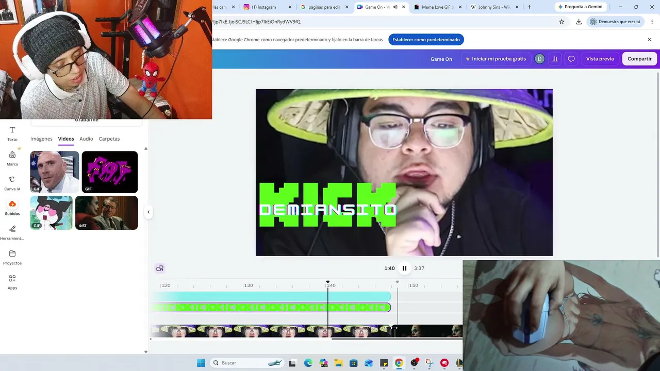Open Vista previa preview
This screenshot has width=660, height=371.
coord(600,59)
